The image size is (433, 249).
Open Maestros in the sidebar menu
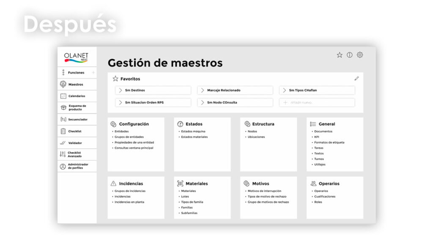point(76,85)
